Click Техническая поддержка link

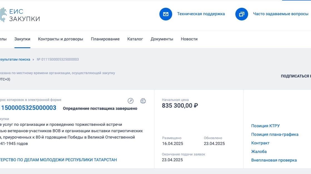[201, 14]
